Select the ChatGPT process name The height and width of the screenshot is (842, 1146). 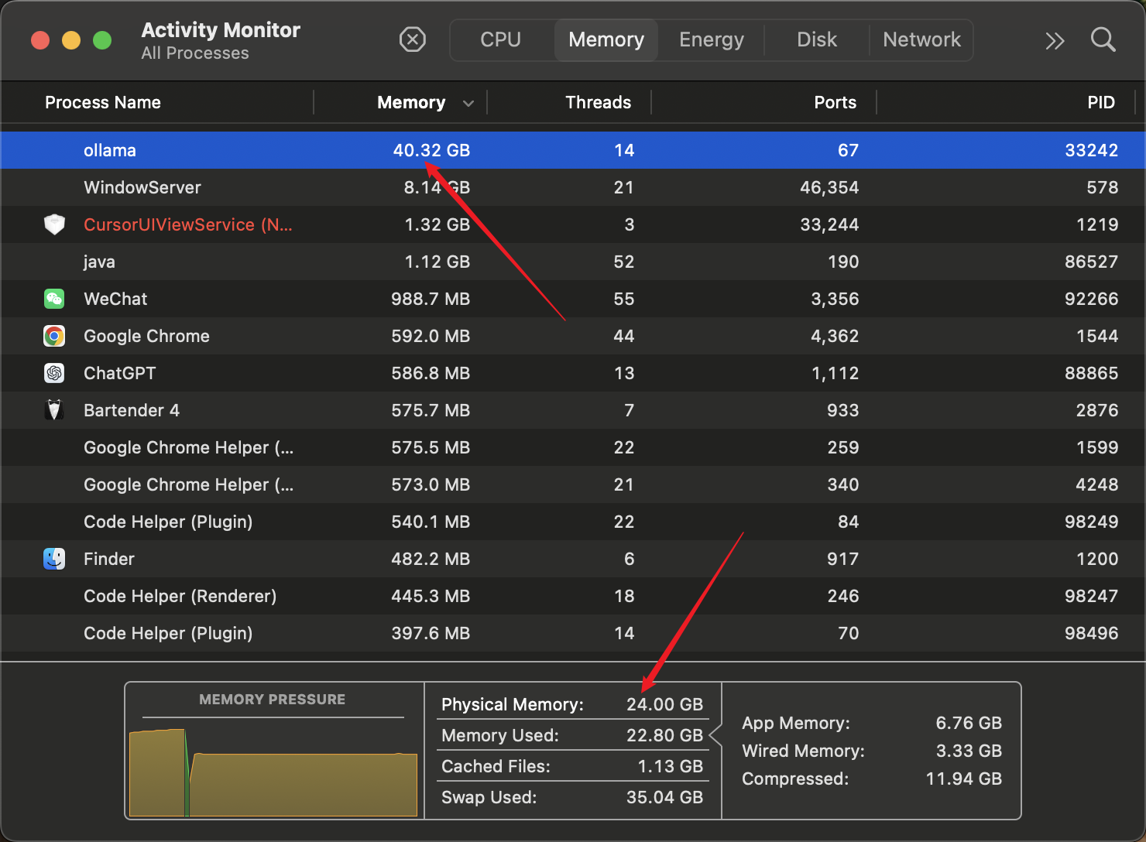120,373
